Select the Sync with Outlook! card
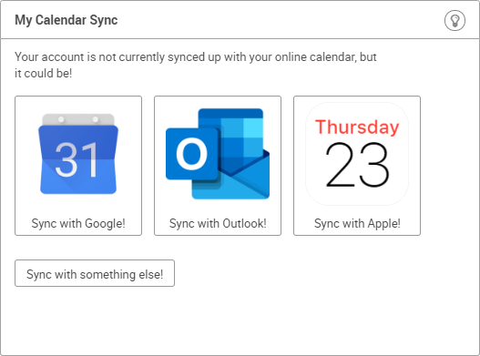The width and height of the screenshot is (480, 356). tap(218, 166)
